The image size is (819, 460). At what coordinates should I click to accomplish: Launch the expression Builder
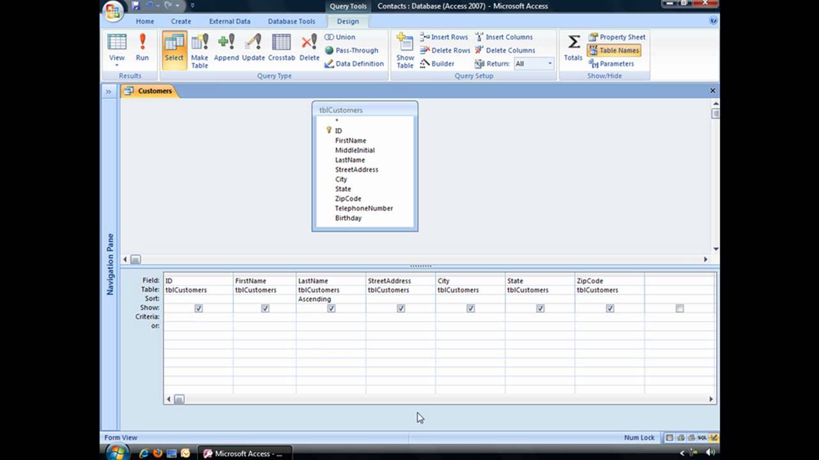[x=437, y=64]
